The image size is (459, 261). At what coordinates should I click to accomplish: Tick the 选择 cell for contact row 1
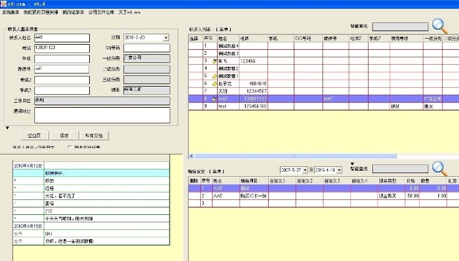pyautogui.click(x=193, y=46)
